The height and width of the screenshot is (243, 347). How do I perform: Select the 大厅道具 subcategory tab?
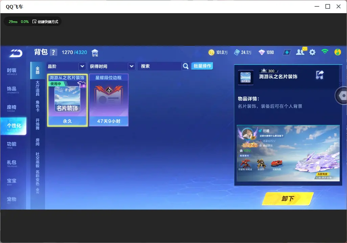click(x=38, y=88)
